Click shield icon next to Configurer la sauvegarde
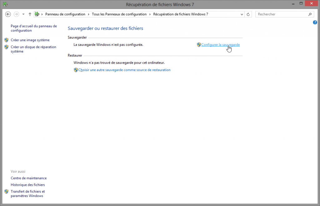This screenshot has width=320, height=206. [x=199, y=45]
